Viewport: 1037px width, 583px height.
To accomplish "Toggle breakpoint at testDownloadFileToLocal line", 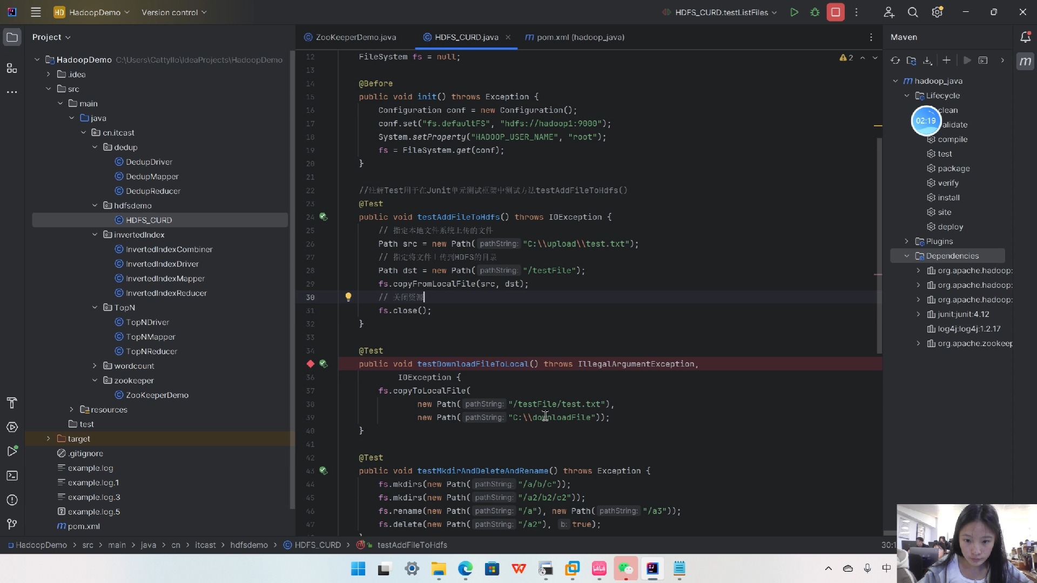I will click(310, 364).
